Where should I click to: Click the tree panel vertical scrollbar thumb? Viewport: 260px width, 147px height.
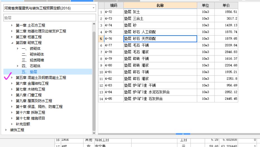[94, 81]
